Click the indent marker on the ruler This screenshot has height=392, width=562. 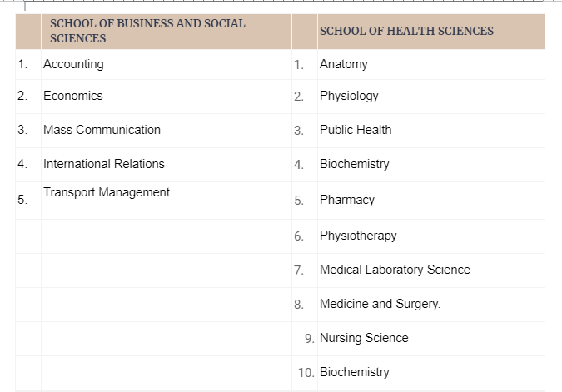(x=25, y=6)
